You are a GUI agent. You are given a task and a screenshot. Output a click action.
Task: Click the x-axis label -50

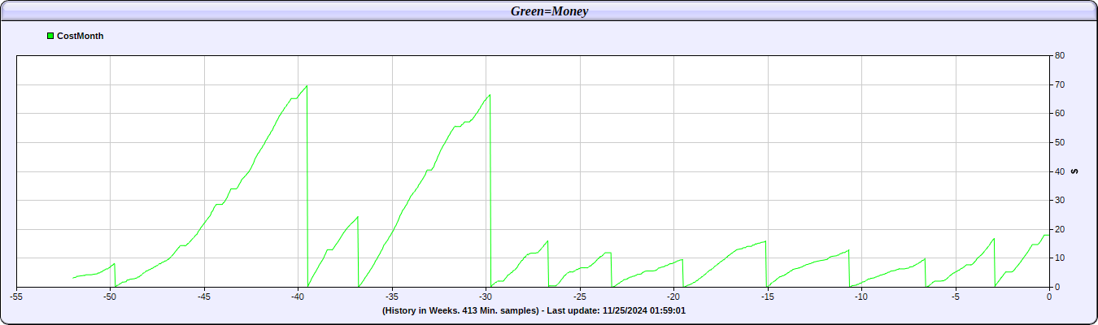tap(110, 297)
